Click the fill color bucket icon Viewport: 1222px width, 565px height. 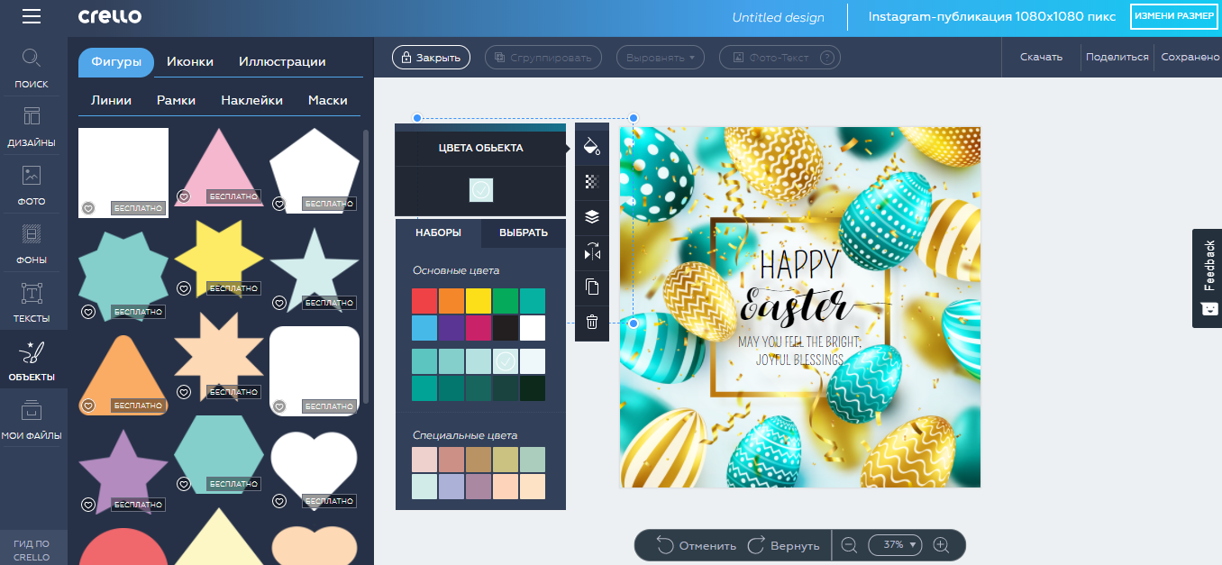(x=591, y=146)
